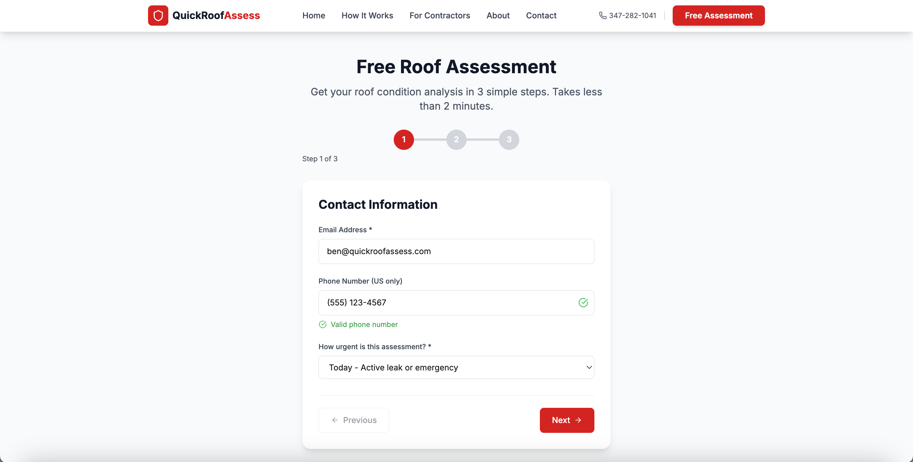The height and width of the screenshot is (462, 913).
Task: Click the Free Assessment button
Action: pyautogui.click(x=718, y=16)
